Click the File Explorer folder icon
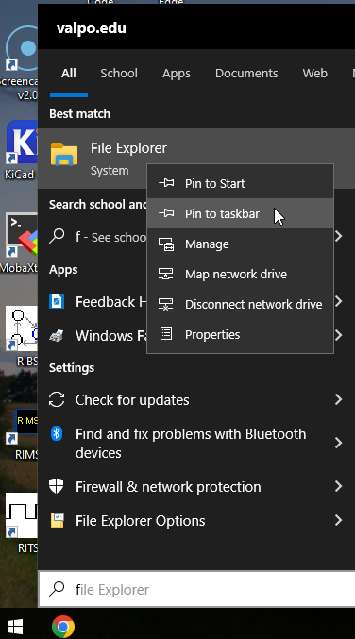The image size is (355, 639). click(64, 155)
